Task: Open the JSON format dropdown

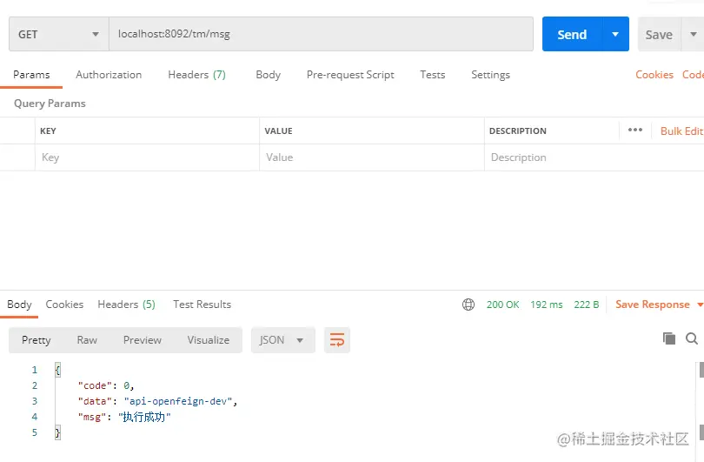Action: pyautogui.click(x=282, y=340)
